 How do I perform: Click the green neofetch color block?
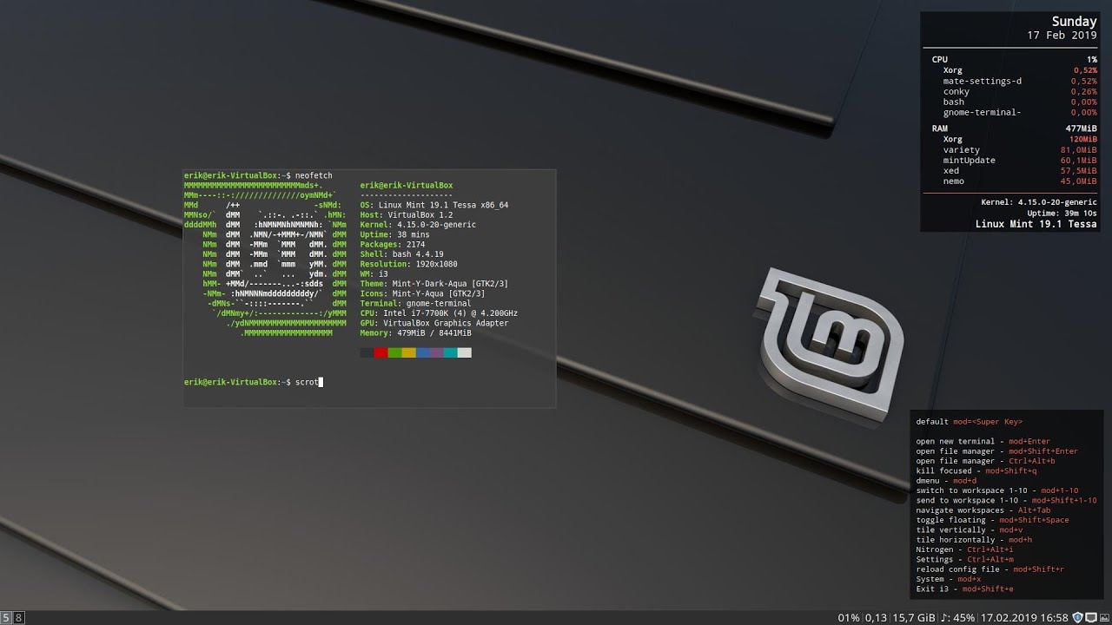[x=394, y=352]
